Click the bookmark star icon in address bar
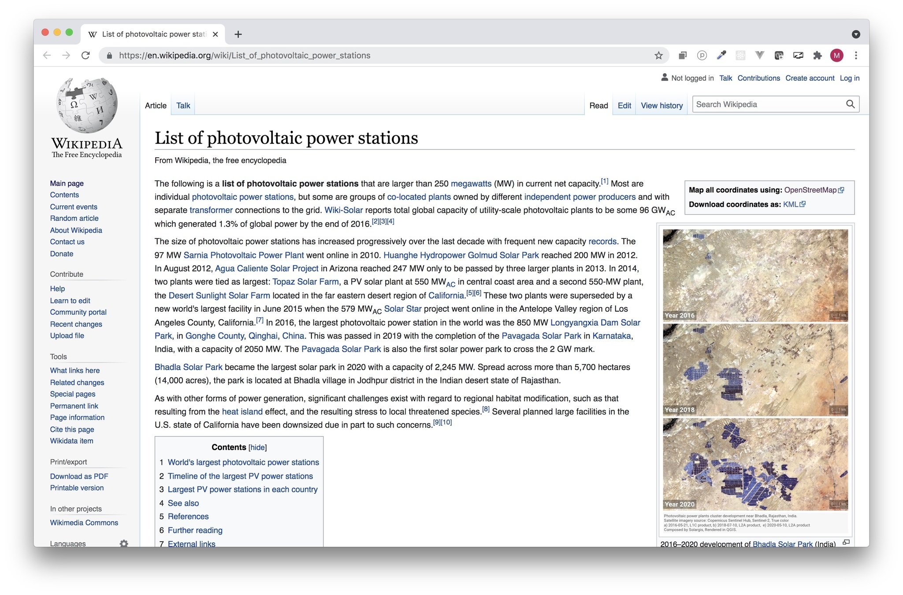This screenshot has height=595, width=903. point(658,56)
